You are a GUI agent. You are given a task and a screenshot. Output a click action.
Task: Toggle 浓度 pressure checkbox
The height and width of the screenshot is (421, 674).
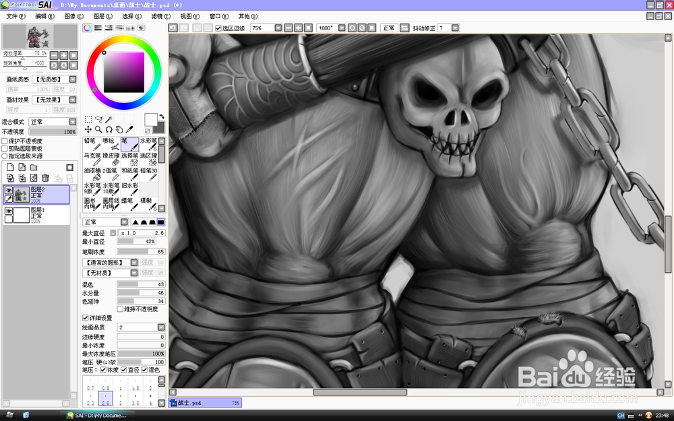(103, 369)
